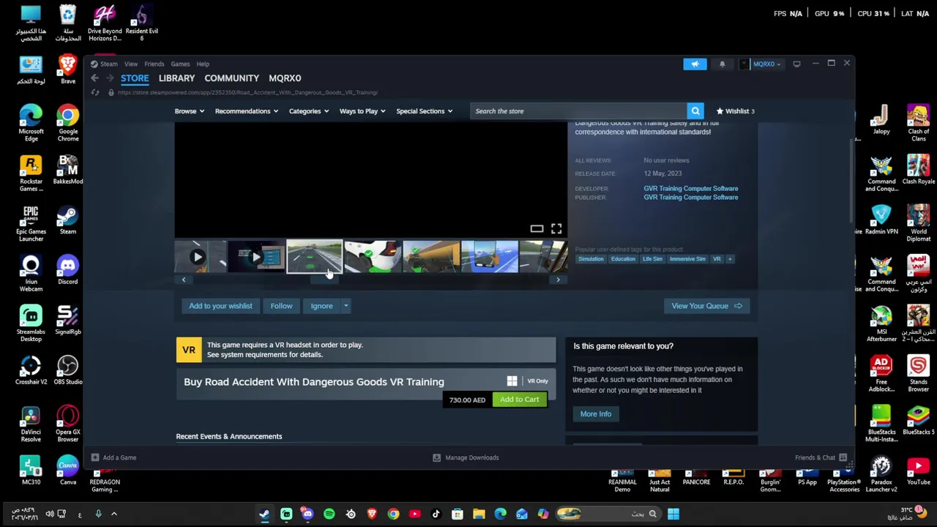Select the white car screenshot thumbnail
937x527 pixels.
373,257
